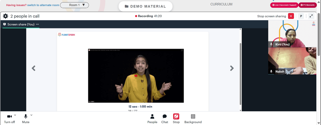
Task: Go to next slide arrow
Action: [232, 68]
